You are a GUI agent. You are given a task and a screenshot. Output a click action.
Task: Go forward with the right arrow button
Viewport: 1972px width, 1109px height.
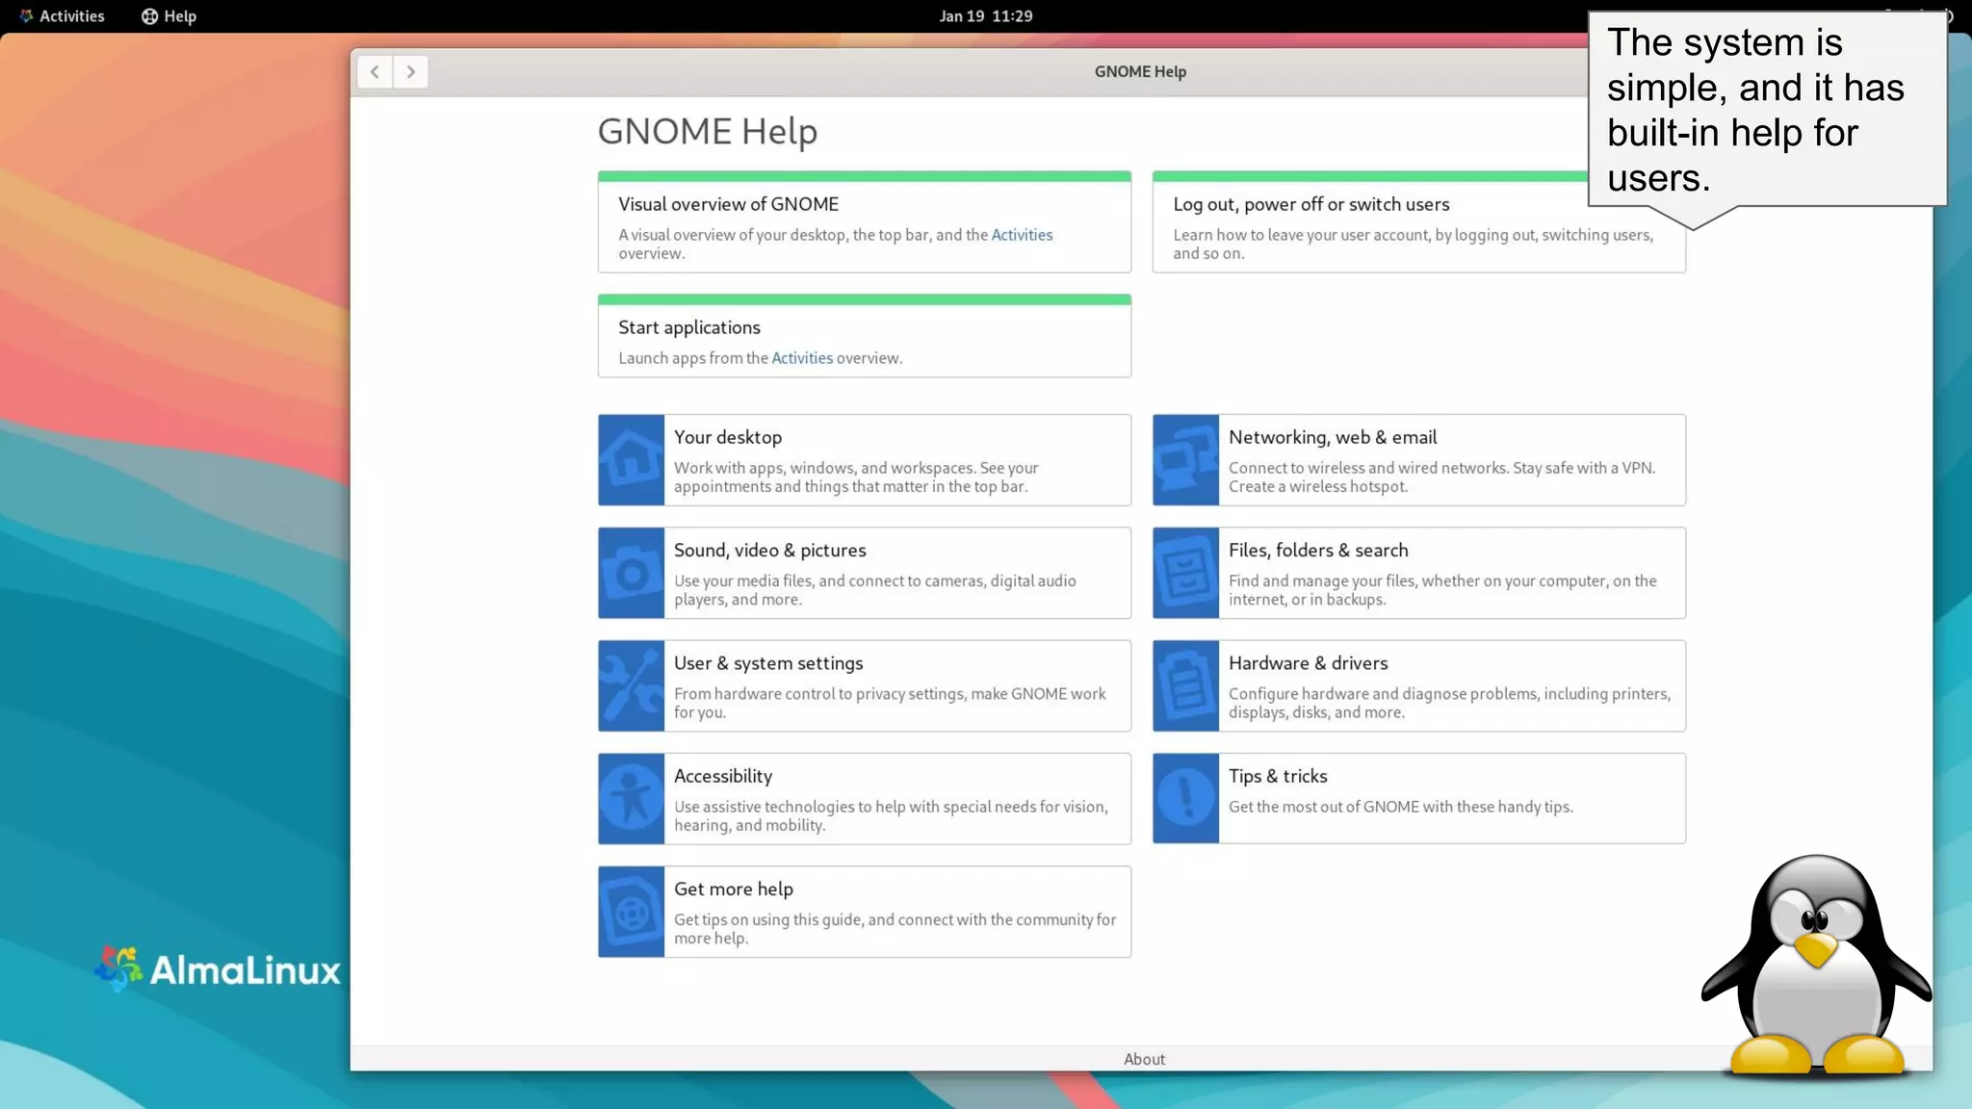point(411,72)
